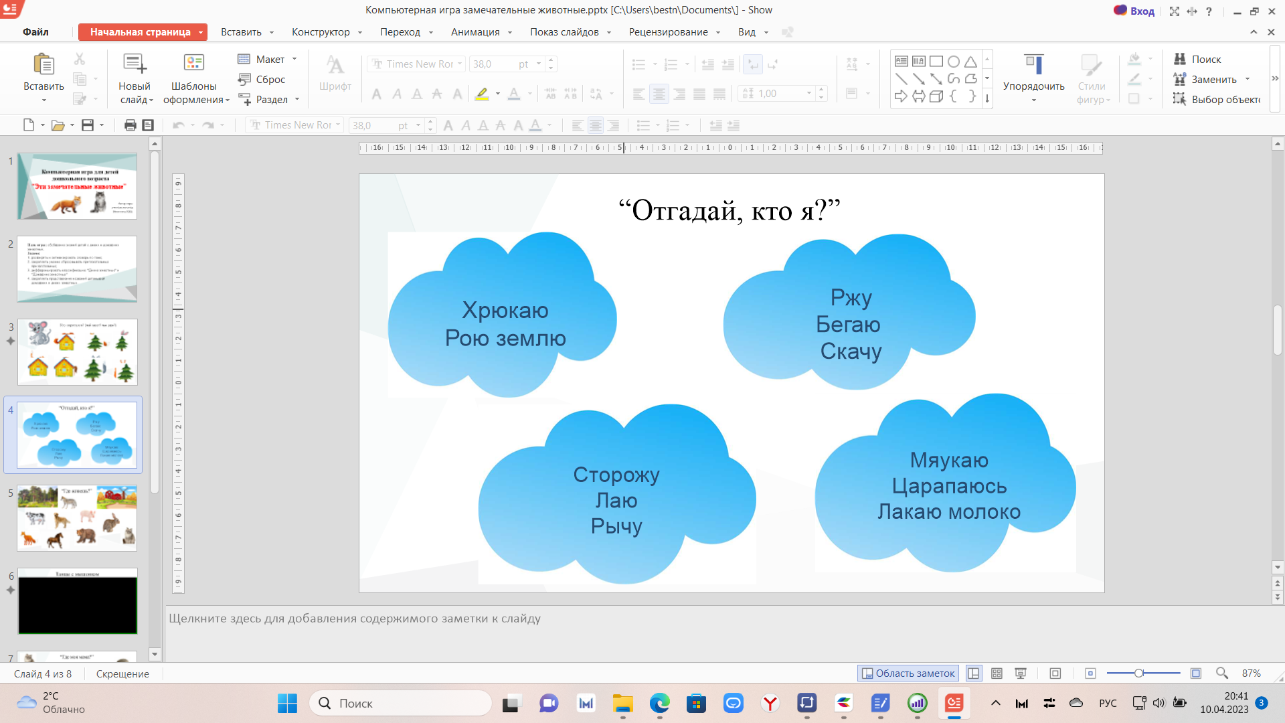
Task: Toggle center text alignment in ribbon
Action: click(659, 94)
